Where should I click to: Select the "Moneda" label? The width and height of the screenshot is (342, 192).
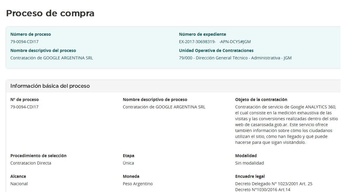click(131, 176)
